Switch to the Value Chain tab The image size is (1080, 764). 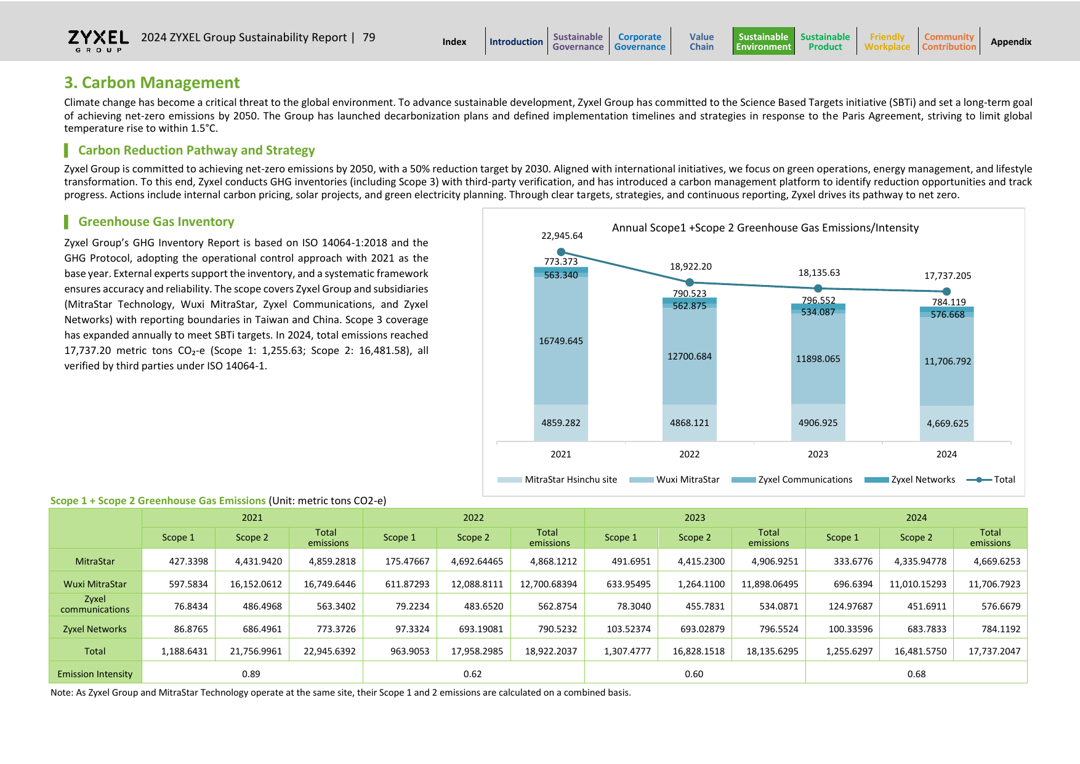(x=701, y=42)
